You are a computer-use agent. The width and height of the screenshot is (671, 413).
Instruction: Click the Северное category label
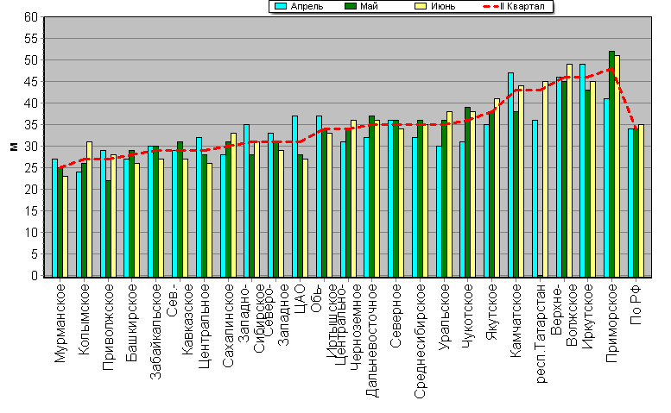tap(396, 316)
